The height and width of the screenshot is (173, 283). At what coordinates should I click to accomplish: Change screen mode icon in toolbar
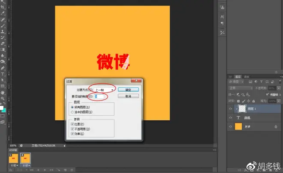click(x=2, y=122)
